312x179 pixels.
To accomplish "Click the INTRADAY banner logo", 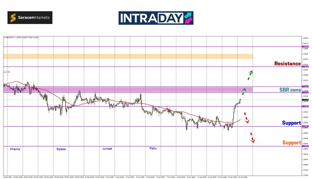I will click(156, 18).
